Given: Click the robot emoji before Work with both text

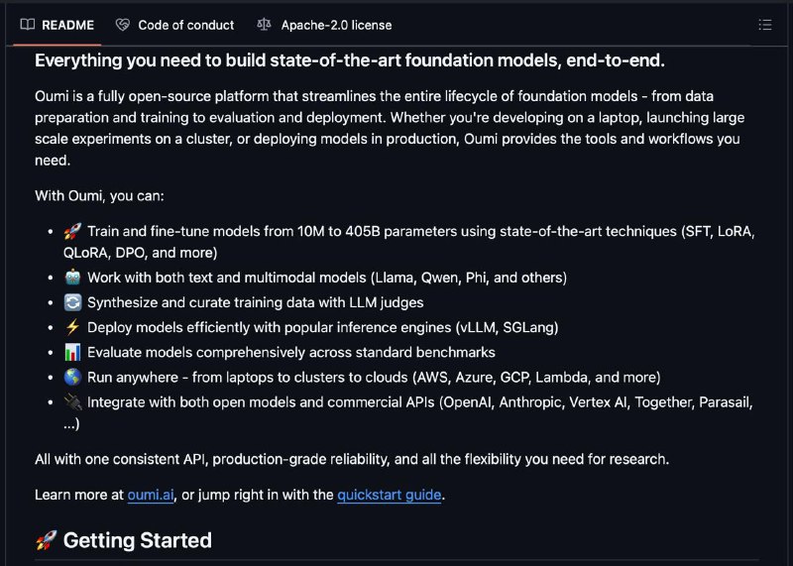Looking at the screenshot, I should click(x=72, y=278).
